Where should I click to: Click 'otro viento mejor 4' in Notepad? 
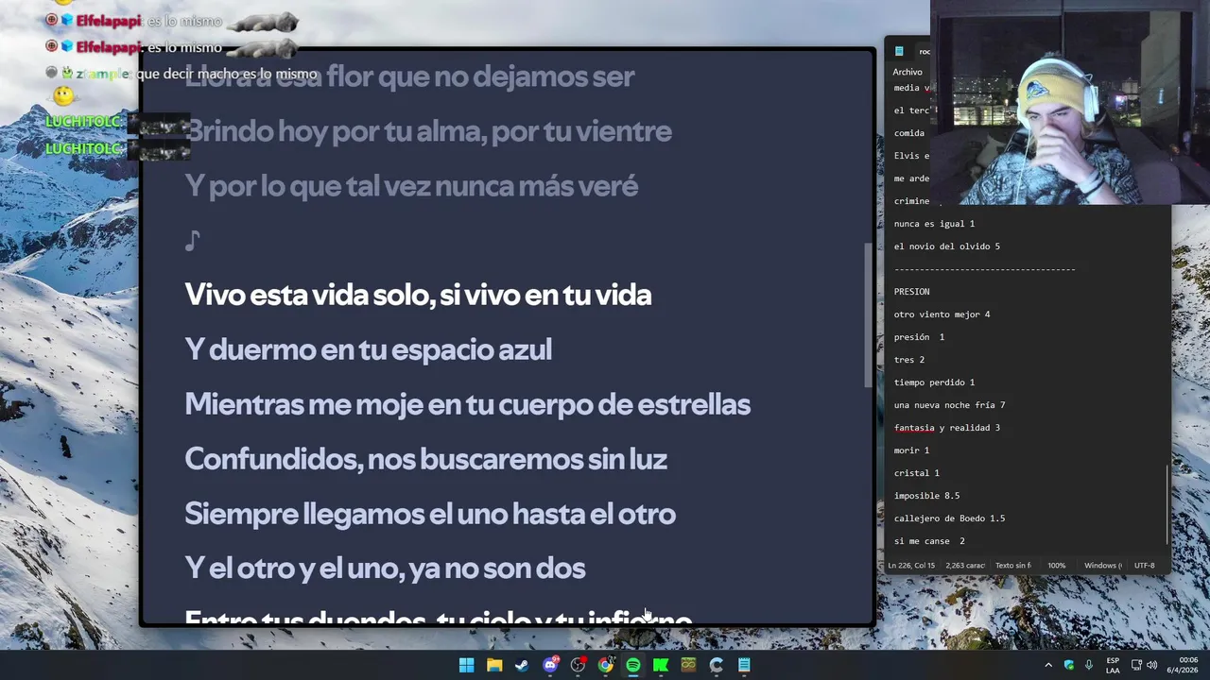point(942,314)
